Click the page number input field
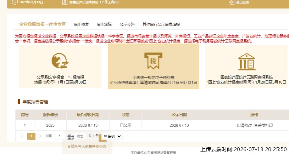This screenshot has height=154, width=289. pos(60,136)
